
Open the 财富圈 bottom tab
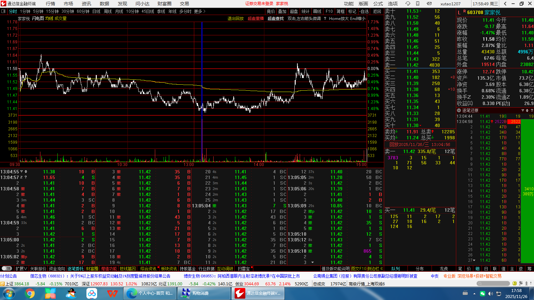[92, 269]
